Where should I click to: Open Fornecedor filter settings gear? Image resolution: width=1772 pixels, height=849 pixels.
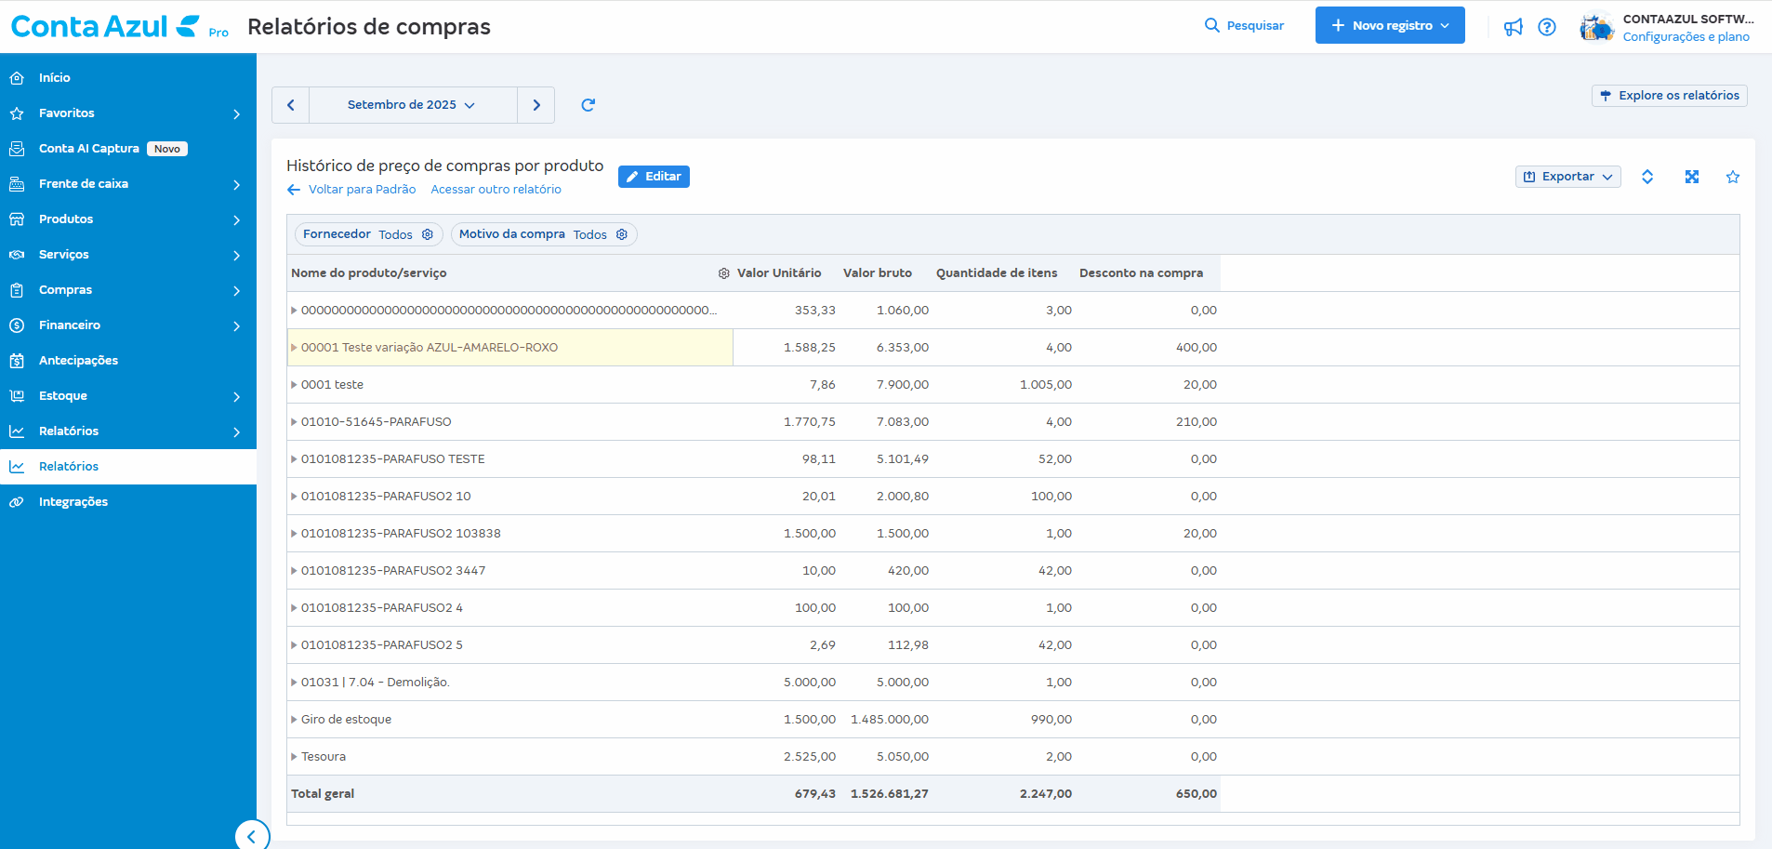coord(428,234)
